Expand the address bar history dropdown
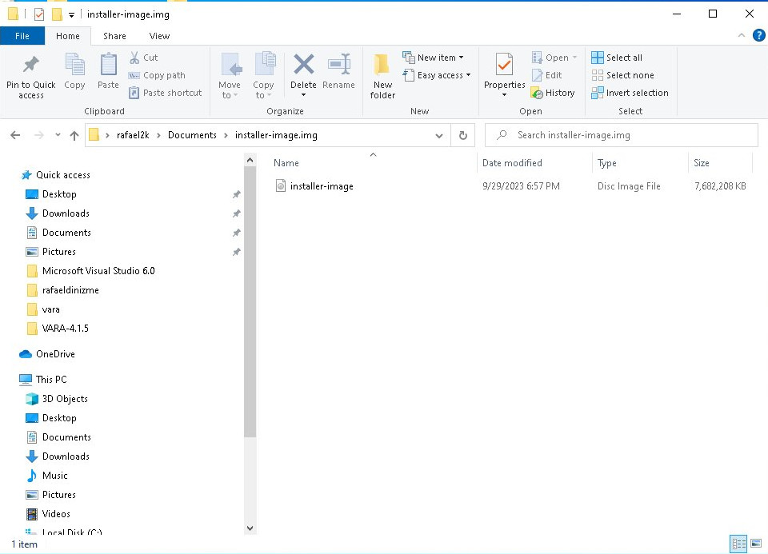 (x=438, y=136)
